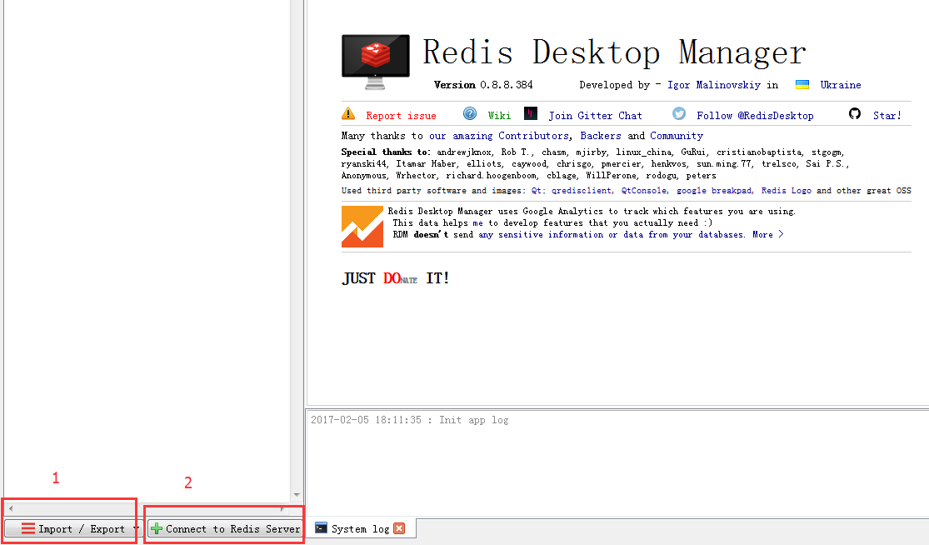The width and height of the screenshot is (929, 545).
Task: Click the 'me' link in analytics text
Action: [477, 222]
